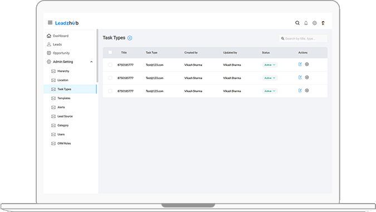Open the Category submenu label
The image size is (376, 212).
[x=63, y=126]
